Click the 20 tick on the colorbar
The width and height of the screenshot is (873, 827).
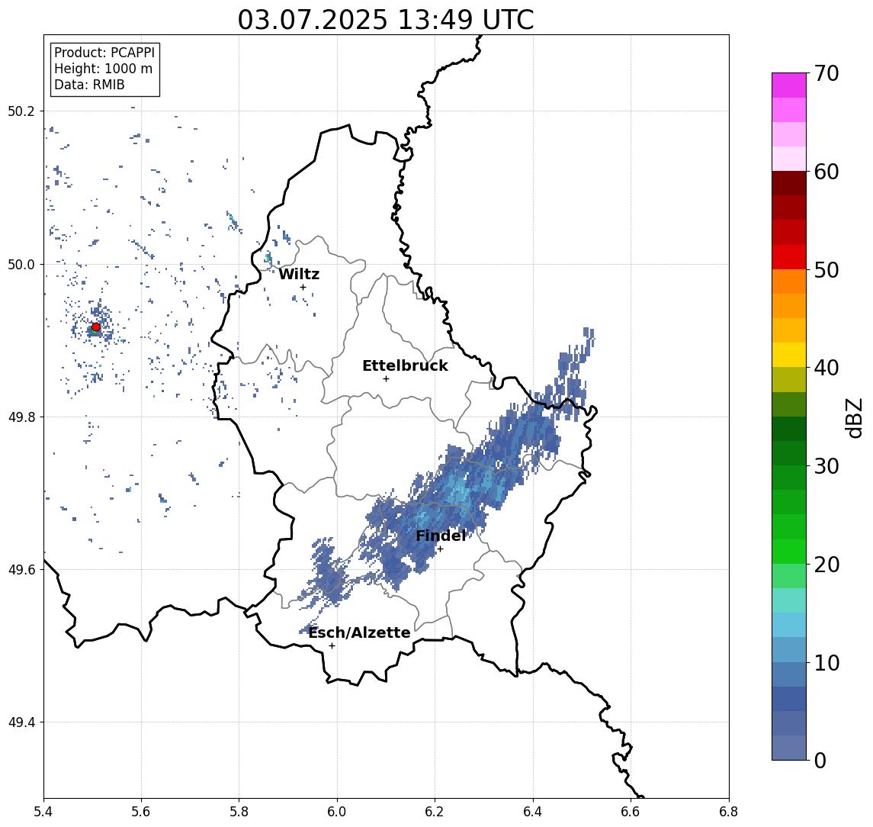[826, 565]
